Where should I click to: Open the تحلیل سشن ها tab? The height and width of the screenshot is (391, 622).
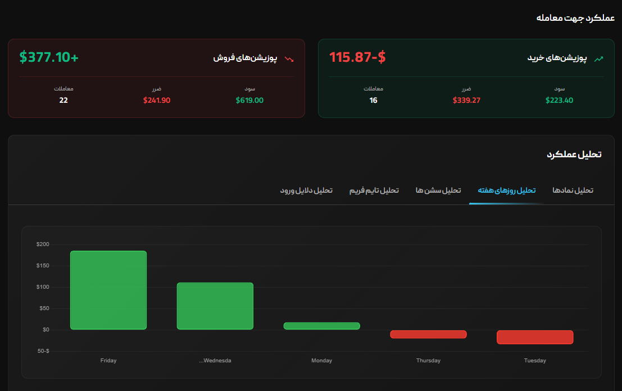tap(438, 190)
